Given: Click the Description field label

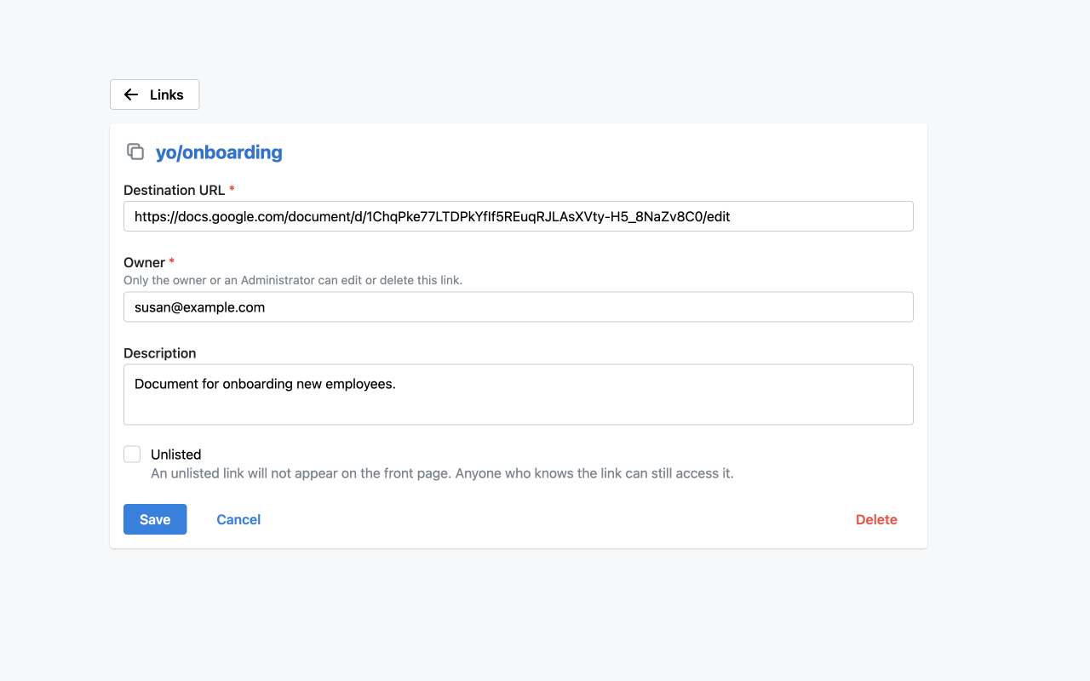Looking at the screenshot, I should 159,353.
